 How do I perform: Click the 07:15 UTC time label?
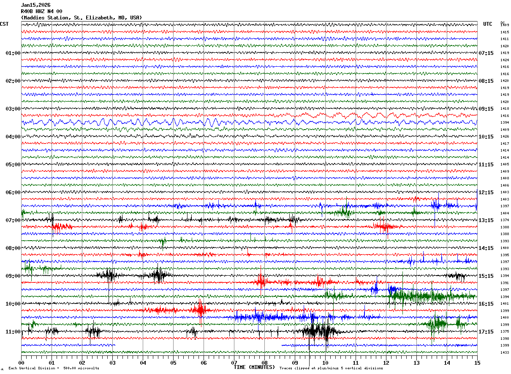pos(486,53)
